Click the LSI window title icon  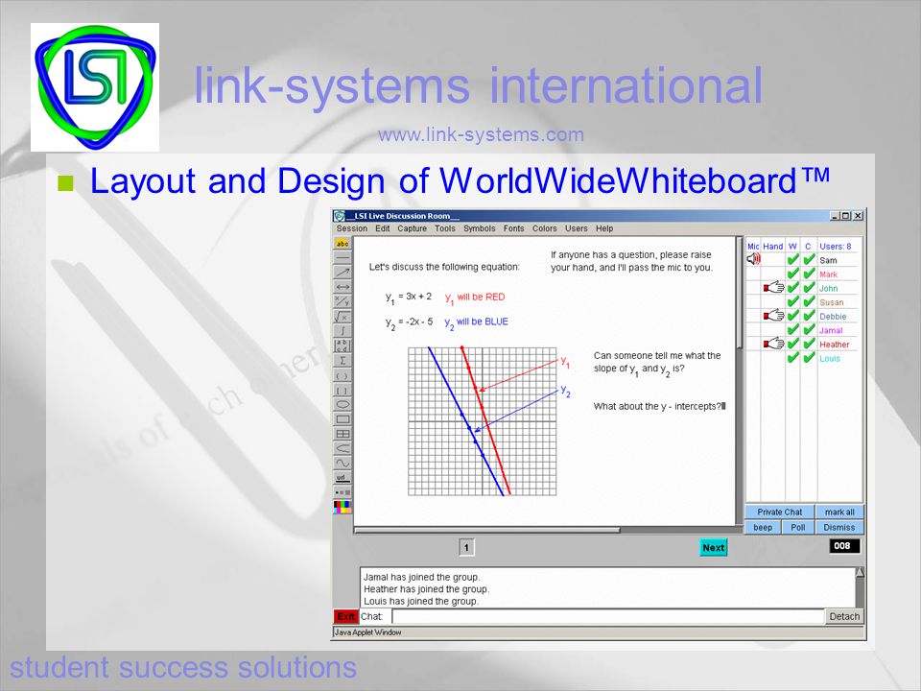(340, 216)
